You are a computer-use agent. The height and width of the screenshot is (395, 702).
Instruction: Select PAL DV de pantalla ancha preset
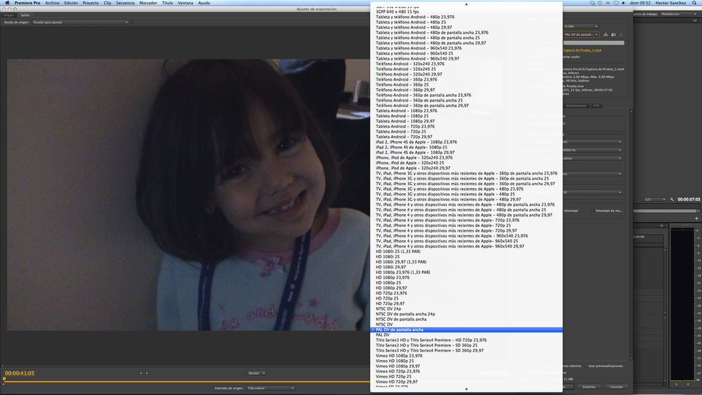tap(466, 330)
